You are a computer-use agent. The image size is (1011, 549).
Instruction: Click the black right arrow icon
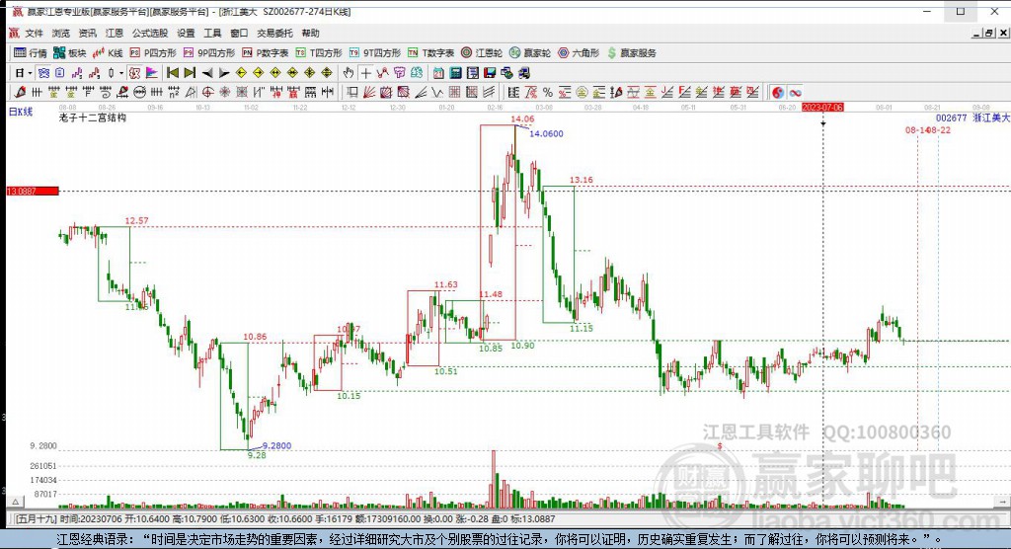pos(224,73)
